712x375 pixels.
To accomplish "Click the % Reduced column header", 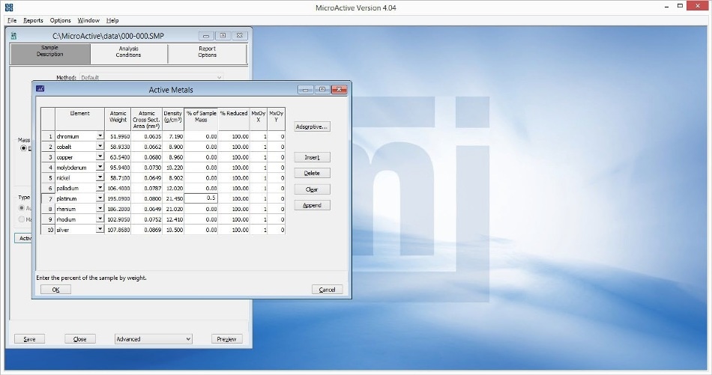I will pyautogui.click(x=234, y=119).
